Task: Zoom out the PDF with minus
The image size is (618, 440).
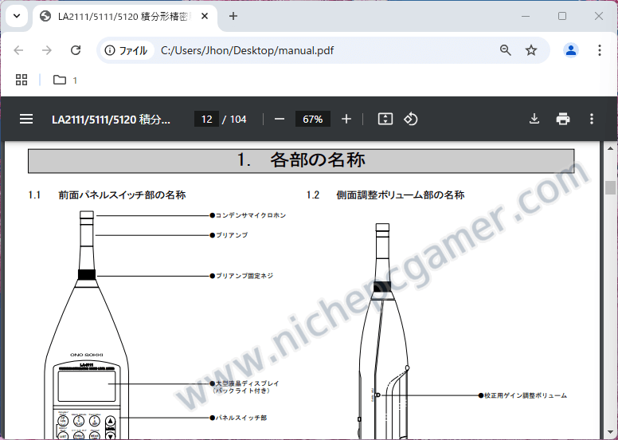Action: (x=280, y=120)
